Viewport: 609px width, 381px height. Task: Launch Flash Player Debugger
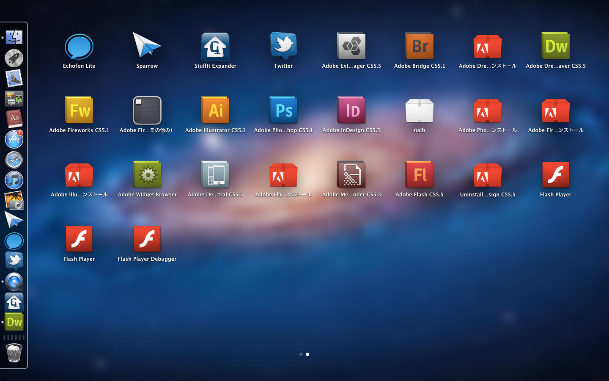pos(147,239)
